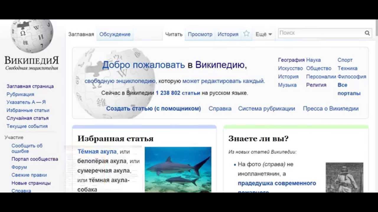Click the Избранная статья heading
Screen dimensions: 378x212
[115, 139]
